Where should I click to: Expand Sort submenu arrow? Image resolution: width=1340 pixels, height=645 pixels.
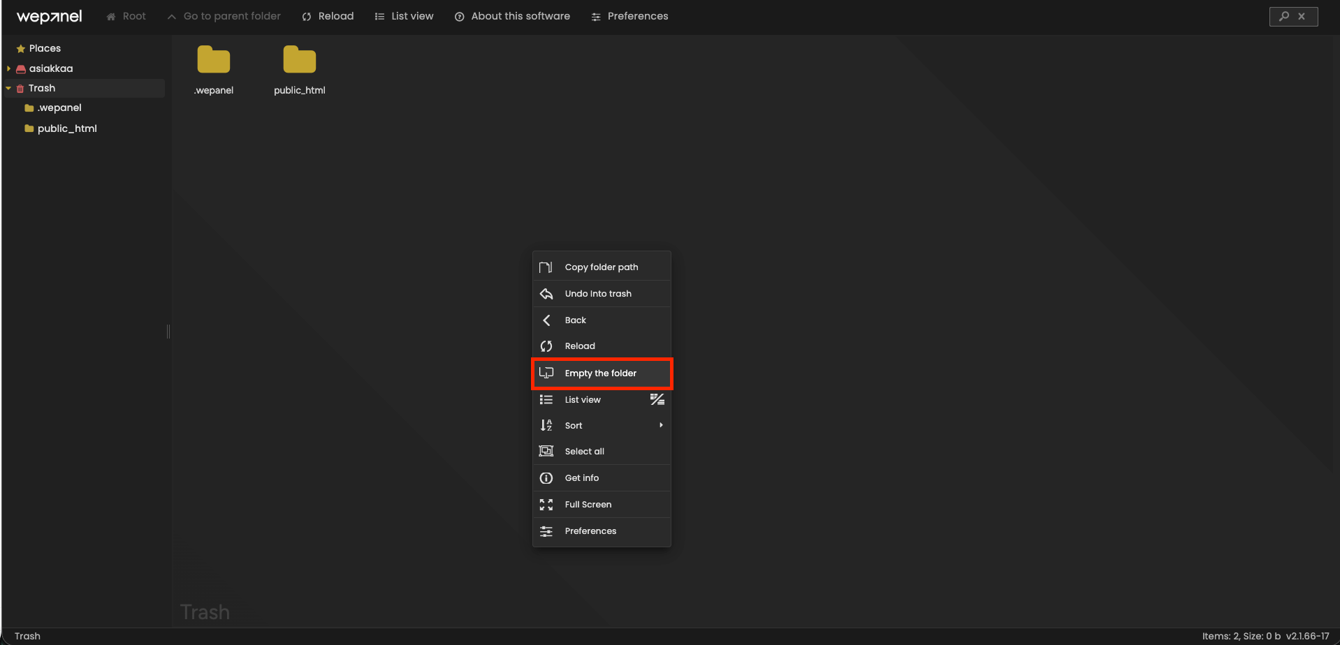click(661, 425)
